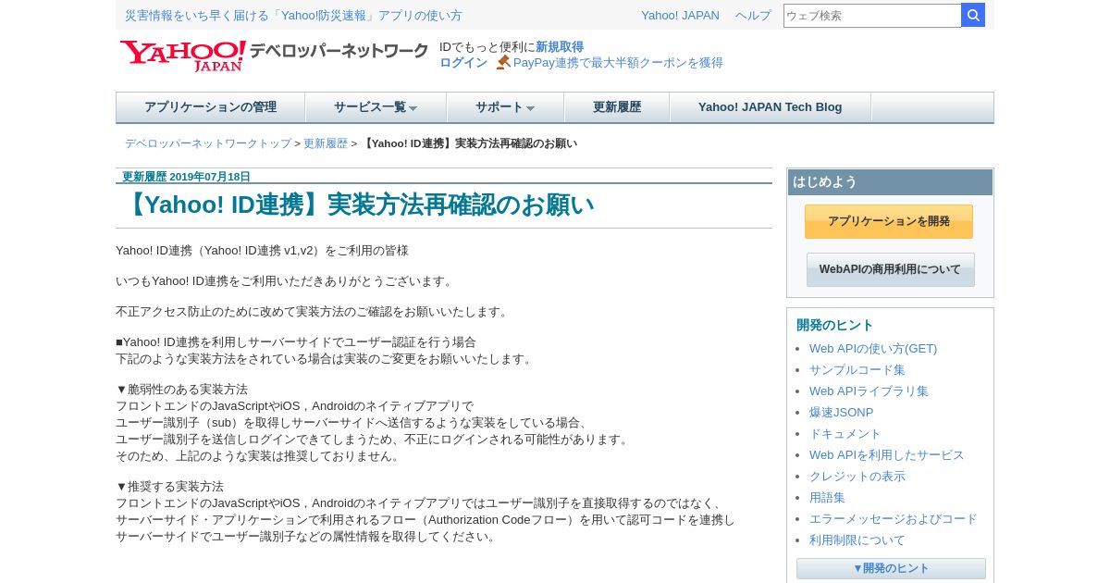Open PayPay連携で最大半額クーポンを獲得 link
1110x583 pixels.
(618, 63)
